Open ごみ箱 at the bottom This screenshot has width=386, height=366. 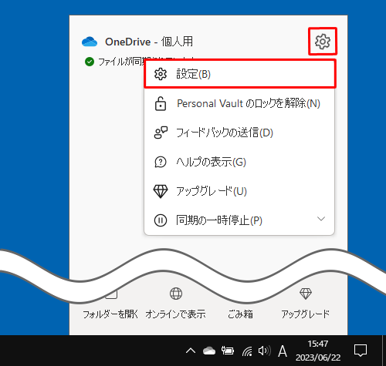pos(240,314)
